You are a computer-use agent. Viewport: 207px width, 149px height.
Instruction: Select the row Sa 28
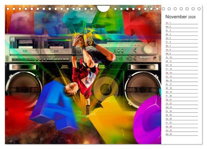coord(182,126)
